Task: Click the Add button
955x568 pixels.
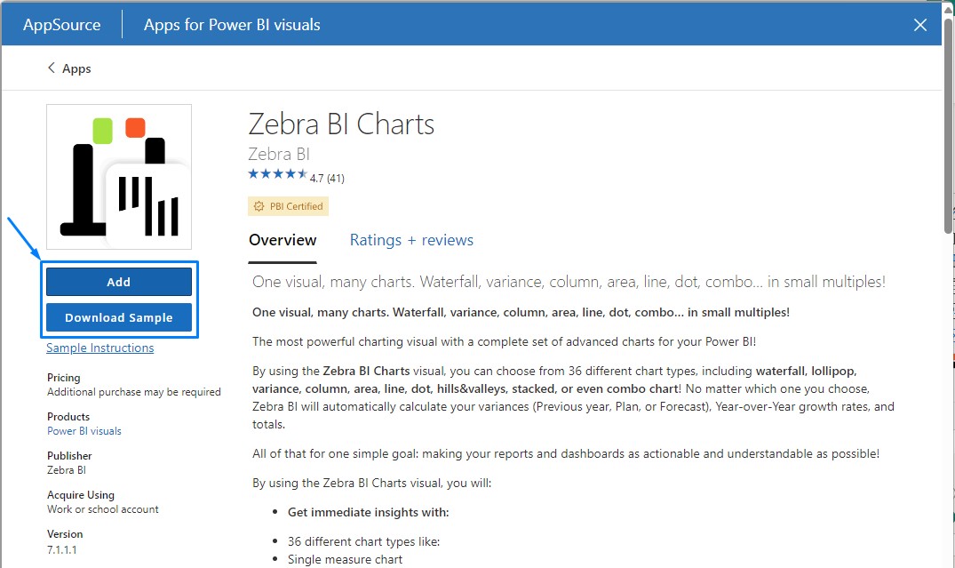Action: (x=118, y=281)
